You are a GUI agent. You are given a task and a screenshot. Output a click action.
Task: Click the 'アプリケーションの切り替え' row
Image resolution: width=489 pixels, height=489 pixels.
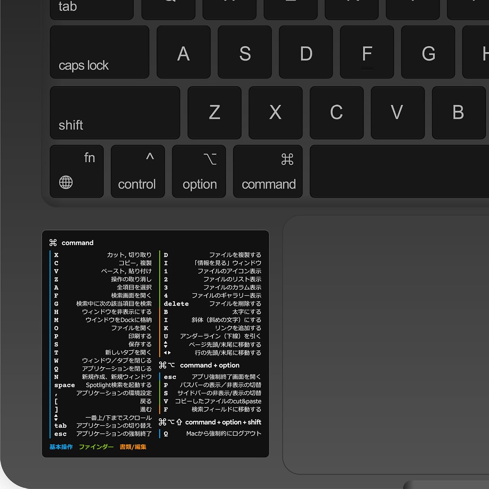[x=103, y=426]
